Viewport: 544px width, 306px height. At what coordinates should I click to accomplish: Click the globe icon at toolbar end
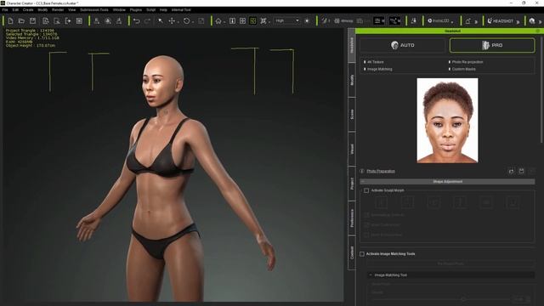532,21
